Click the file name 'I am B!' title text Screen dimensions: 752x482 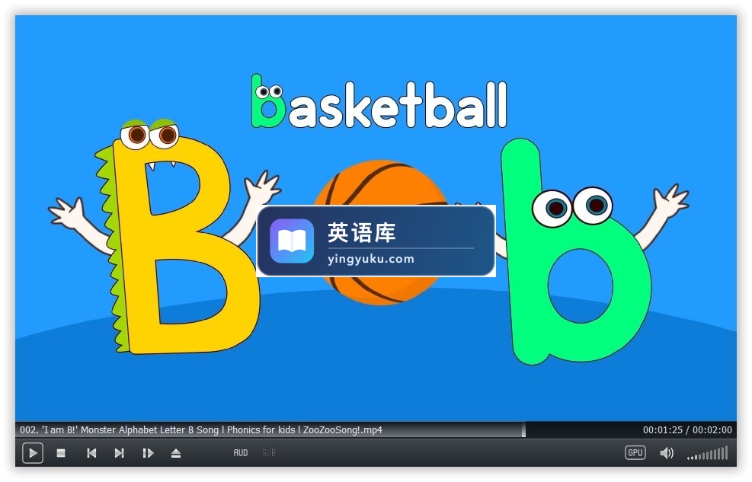coord(201,429)
